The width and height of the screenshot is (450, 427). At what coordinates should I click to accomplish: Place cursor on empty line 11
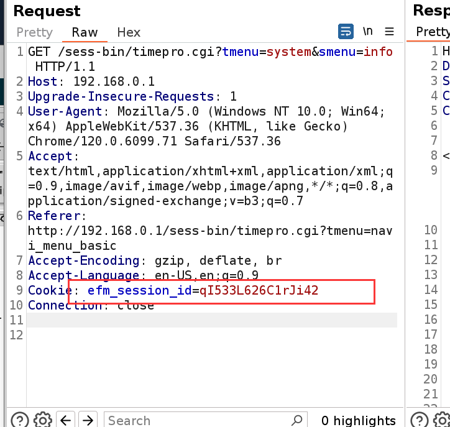click(x=211, y=320)
